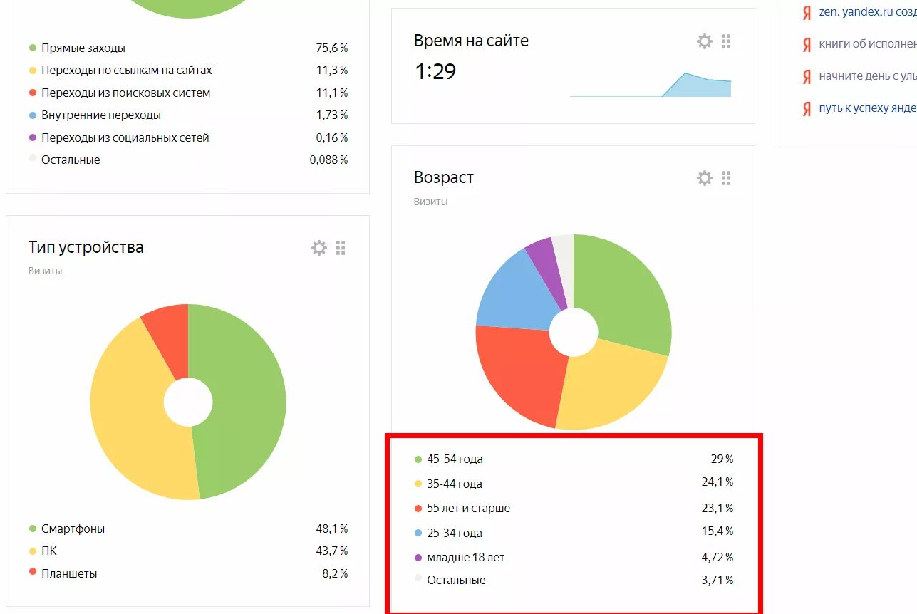917x614 pixels.
Task: Click yellow 35-44 slice of age pie chart
Action: tap(611, 388)
